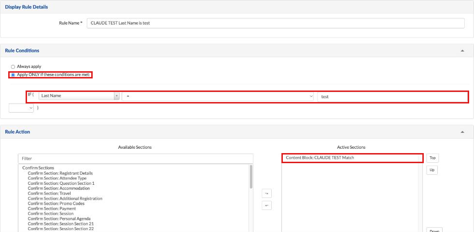
Task: Click the Confirm Sections group heading
Action: tap(39, 168)
